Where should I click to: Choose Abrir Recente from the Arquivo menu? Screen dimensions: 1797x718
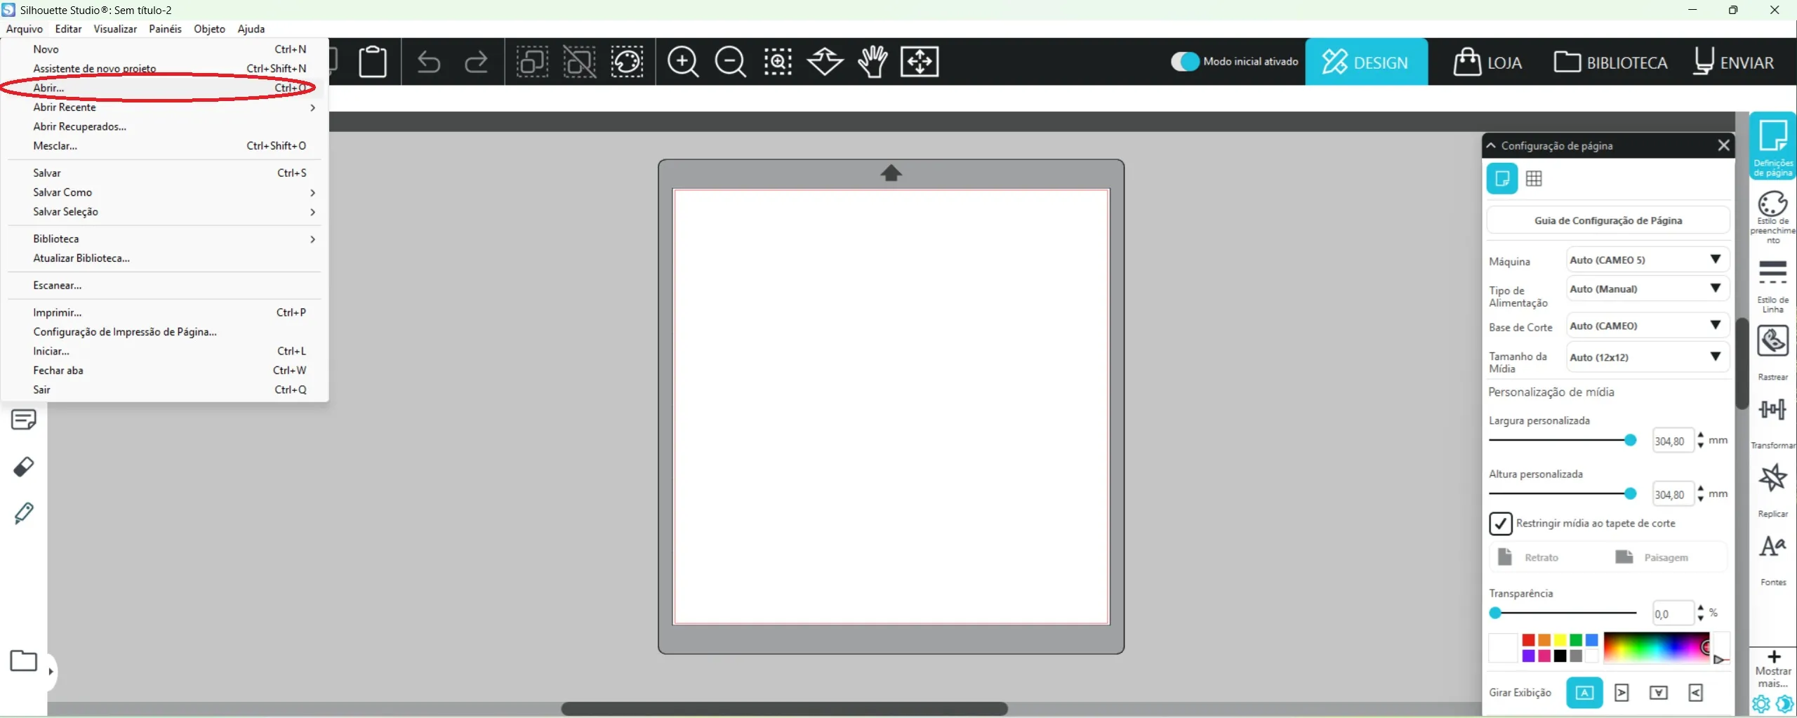click(x=65, y=107)
